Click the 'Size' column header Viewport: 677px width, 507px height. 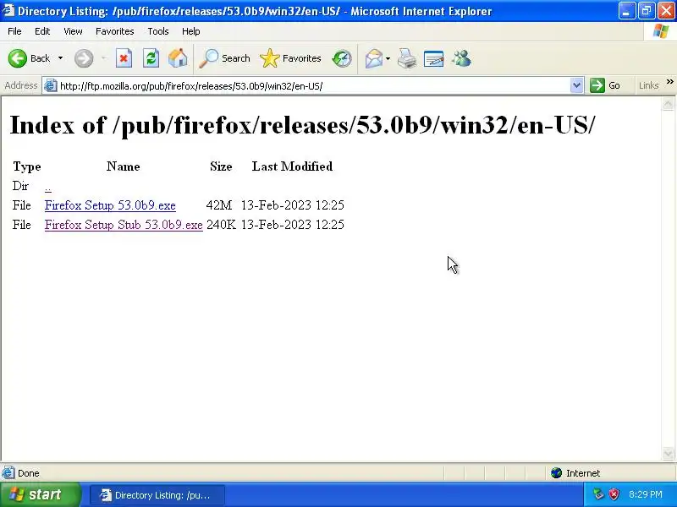(x=221, y=166)
